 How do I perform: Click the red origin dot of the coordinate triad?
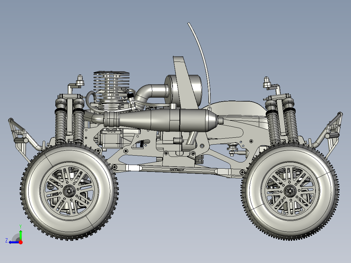pyautogui.click(x=21, y=242)
